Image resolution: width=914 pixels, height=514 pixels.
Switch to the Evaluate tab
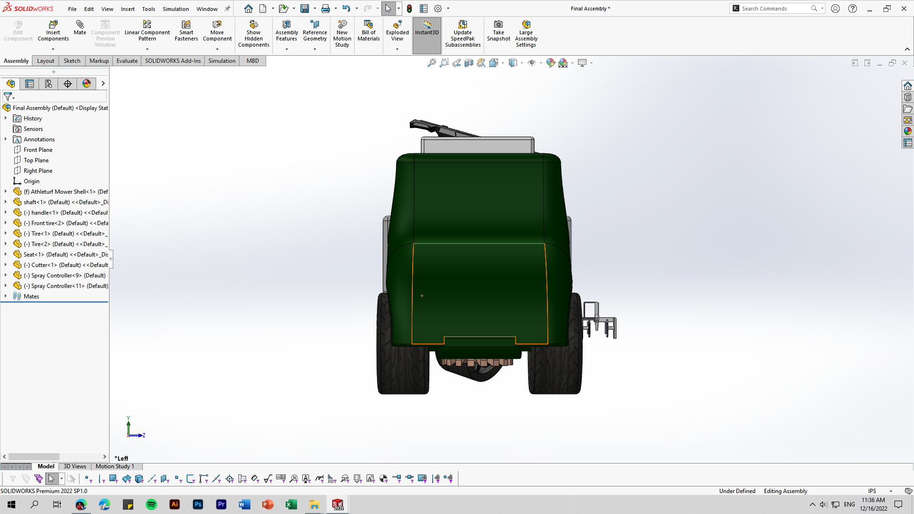click(x=127, y=61)
